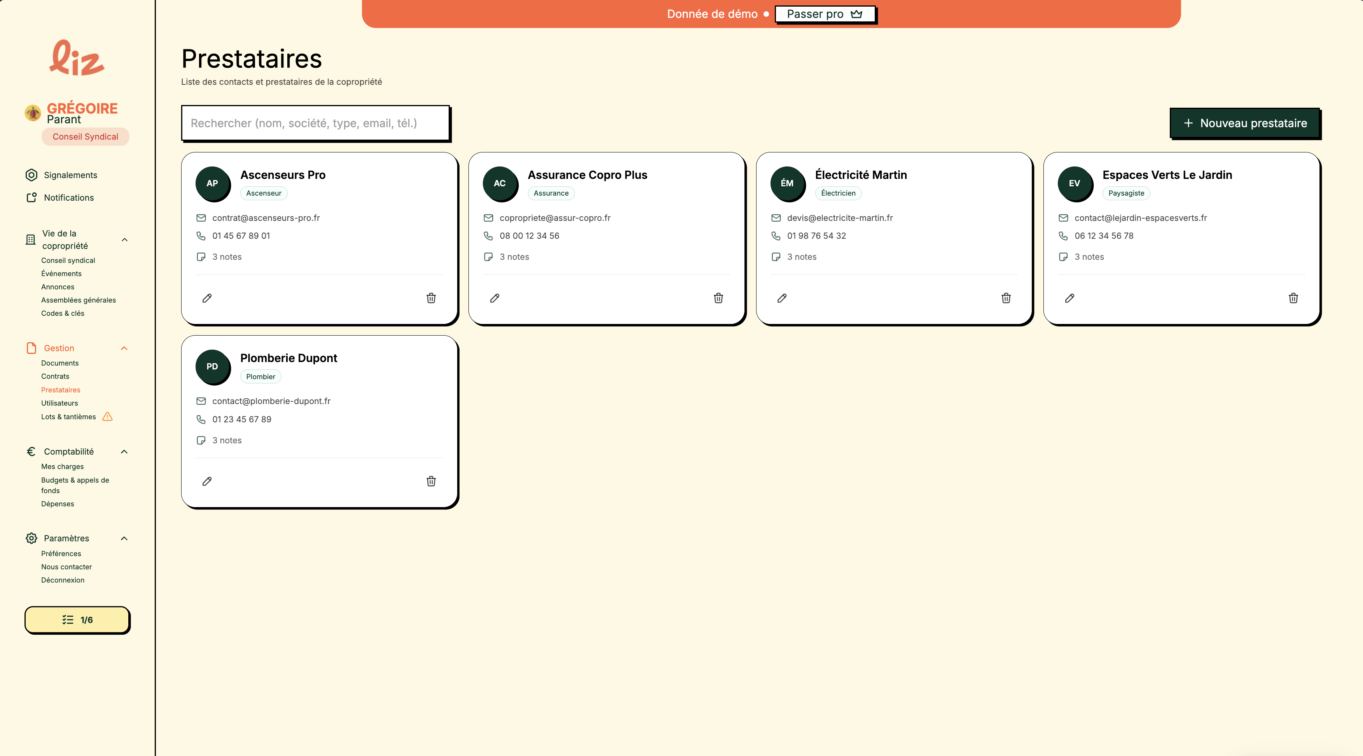This screenshot has height=756, width=1363.
Task: Delete Ascenseurs Pro using its trash icon
Action: (431, 298)
